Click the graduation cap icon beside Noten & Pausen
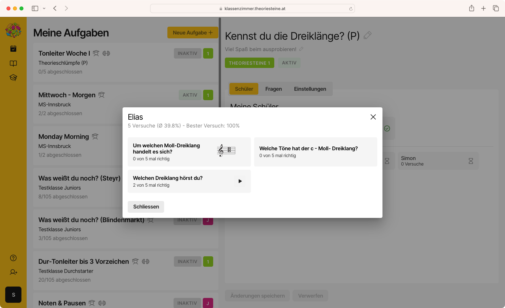 click(92, 303)
